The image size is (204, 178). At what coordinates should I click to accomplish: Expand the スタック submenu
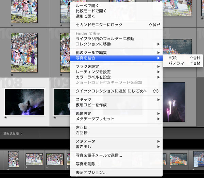116,100
